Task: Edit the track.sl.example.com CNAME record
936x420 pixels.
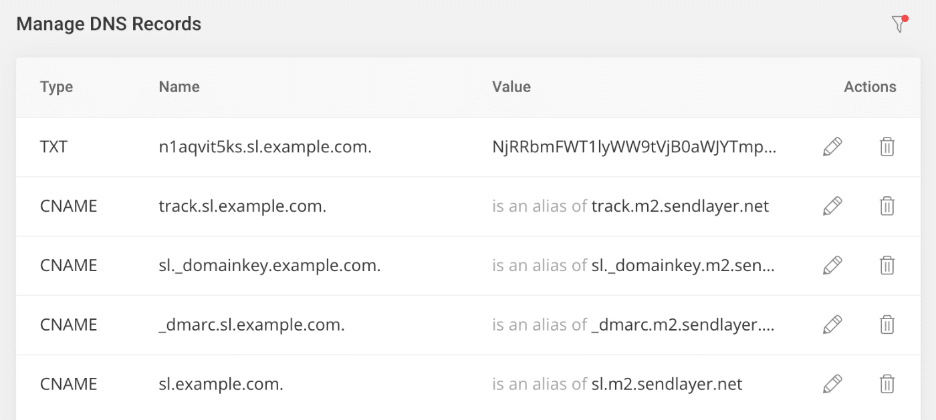Action: (x=831, y=206)
